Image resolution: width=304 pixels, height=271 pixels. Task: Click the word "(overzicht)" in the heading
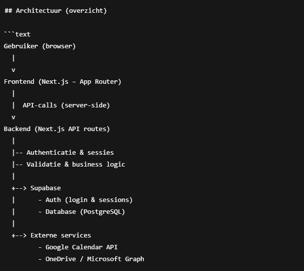[85, 10]
